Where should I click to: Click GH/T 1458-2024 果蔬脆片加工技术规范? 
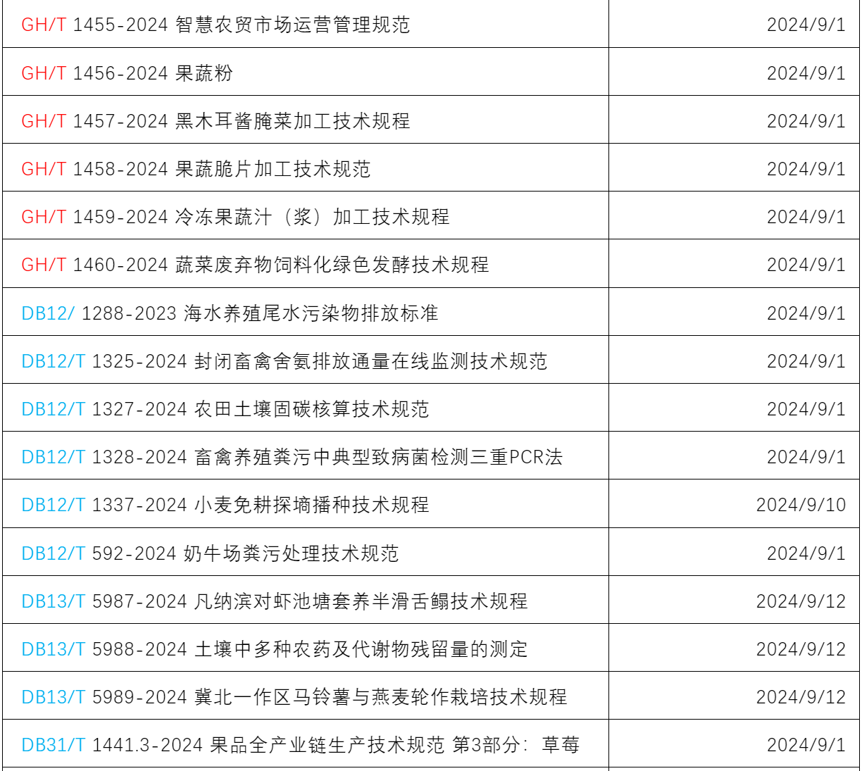pos(196,169)
